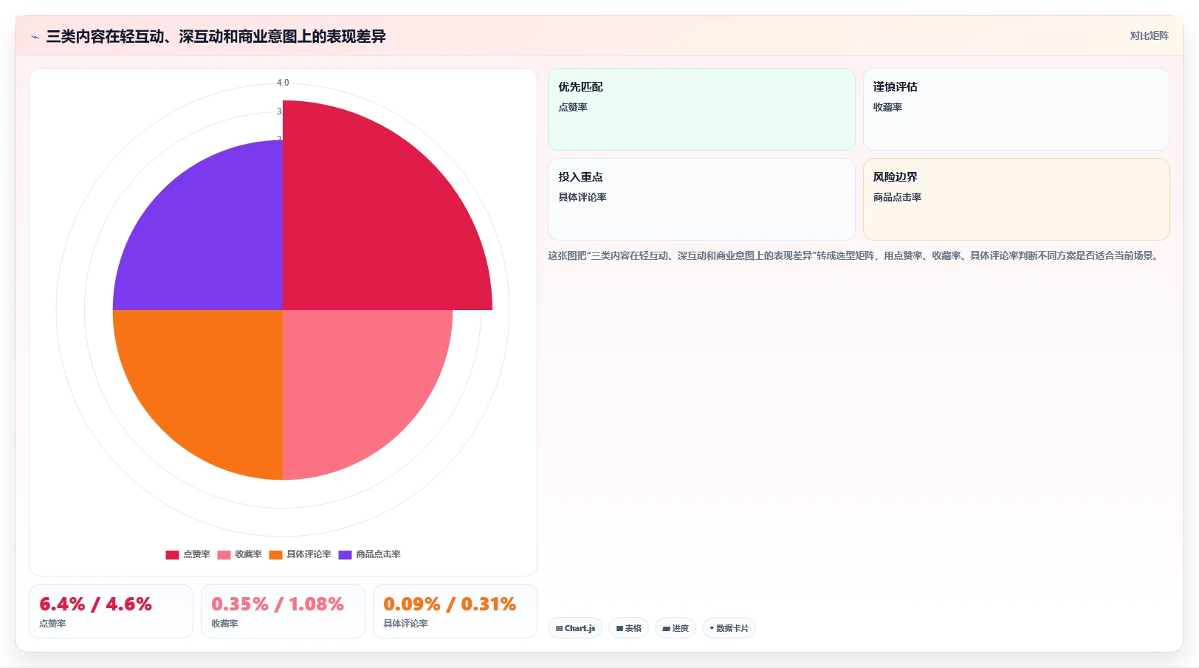This screenshot has height=668, width=1199.
Task: Select the 谨慎评估 matrix card
Action: (1016, 109)
